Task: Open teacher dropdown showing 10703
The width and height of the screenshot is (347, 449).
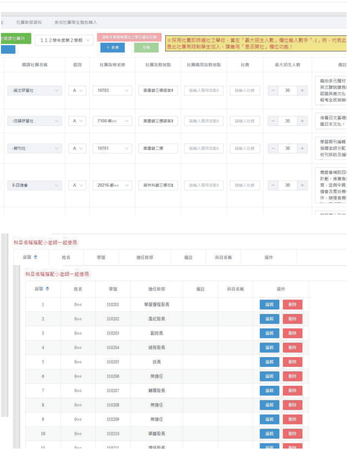Action: point(112,91)
